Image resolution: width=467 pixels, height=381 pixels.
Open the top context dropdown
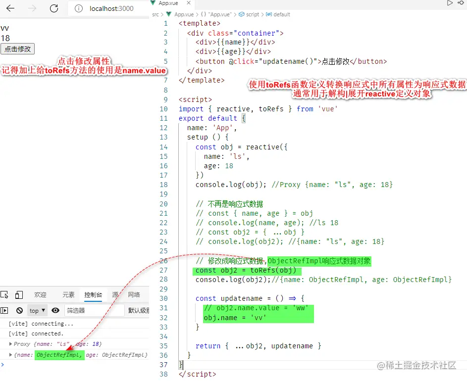37,310
